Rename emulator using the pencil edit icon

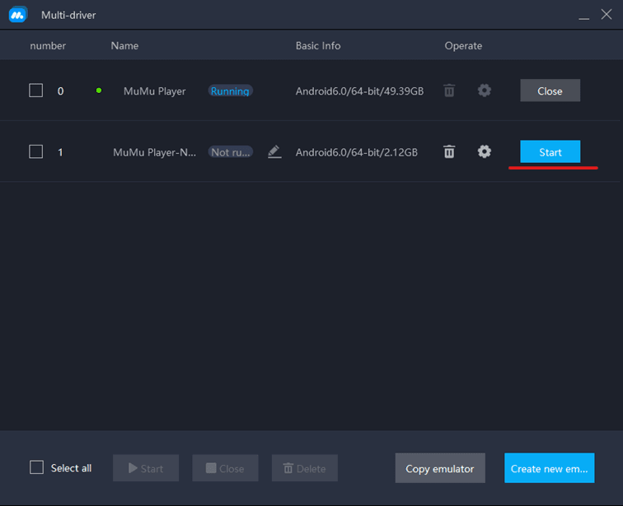[x=274, y=151]
